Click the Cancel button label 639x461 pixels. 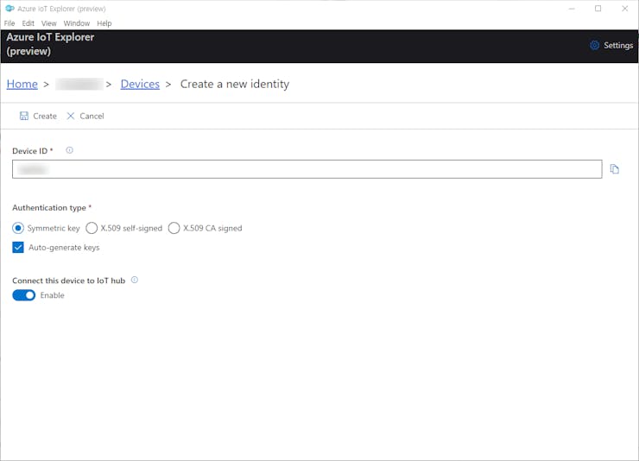point(92,116)
